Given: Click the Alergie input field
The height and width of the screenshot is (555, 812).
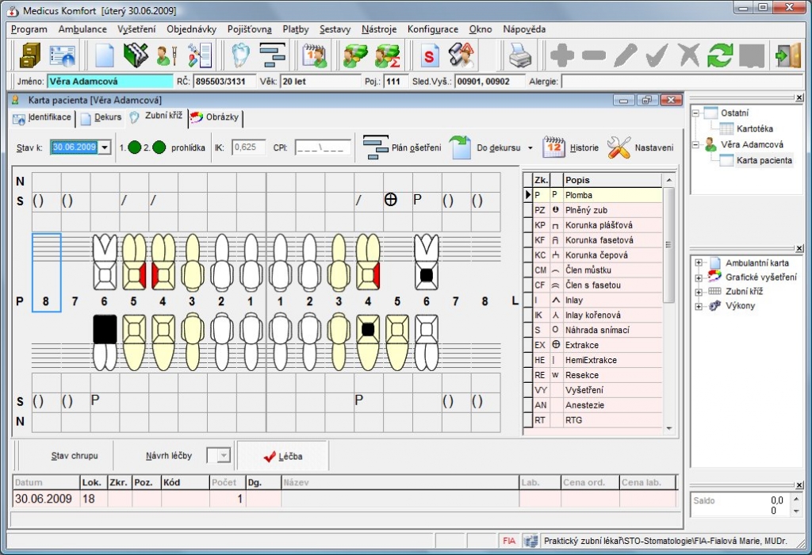Looking at the screenshot, I should [x=680, y=82].
